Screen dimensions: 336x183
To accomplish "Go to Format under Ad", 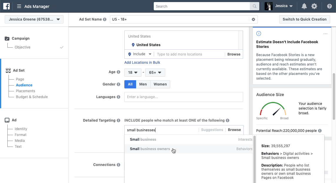I will (x=21, y=135).
